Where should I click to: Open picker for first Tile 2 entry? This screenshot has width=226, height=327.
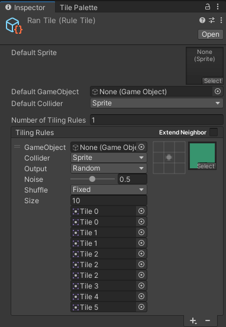point(141,254)
